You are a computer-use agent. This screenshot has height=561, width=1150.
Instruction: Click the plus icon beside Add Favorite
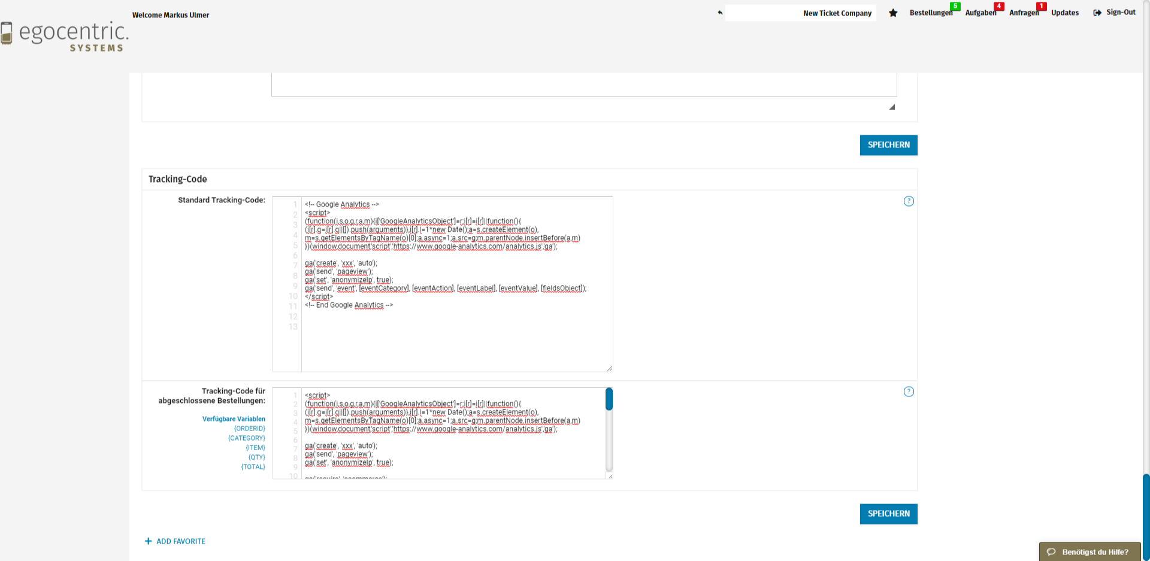point(148,541)
